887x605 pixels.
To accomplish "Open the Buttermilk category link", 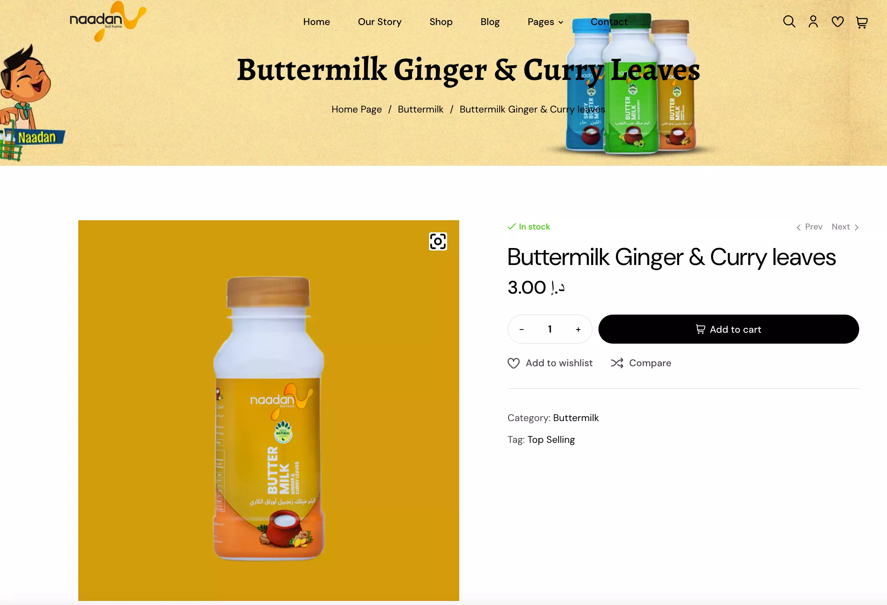I will 576,418.
